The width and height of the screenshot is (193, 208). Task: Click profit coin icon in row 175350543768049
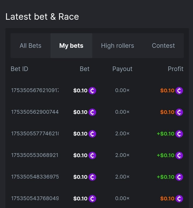point(179,199)
